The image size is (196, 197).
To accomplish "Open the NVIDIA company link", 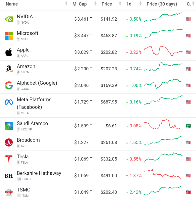I will [25, 17].
